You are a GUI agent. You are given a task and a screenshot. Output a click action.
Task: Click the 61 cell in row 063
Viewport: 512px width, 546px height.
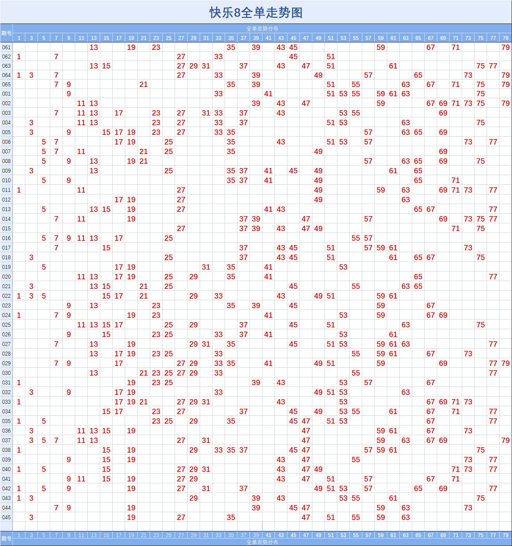393,66
